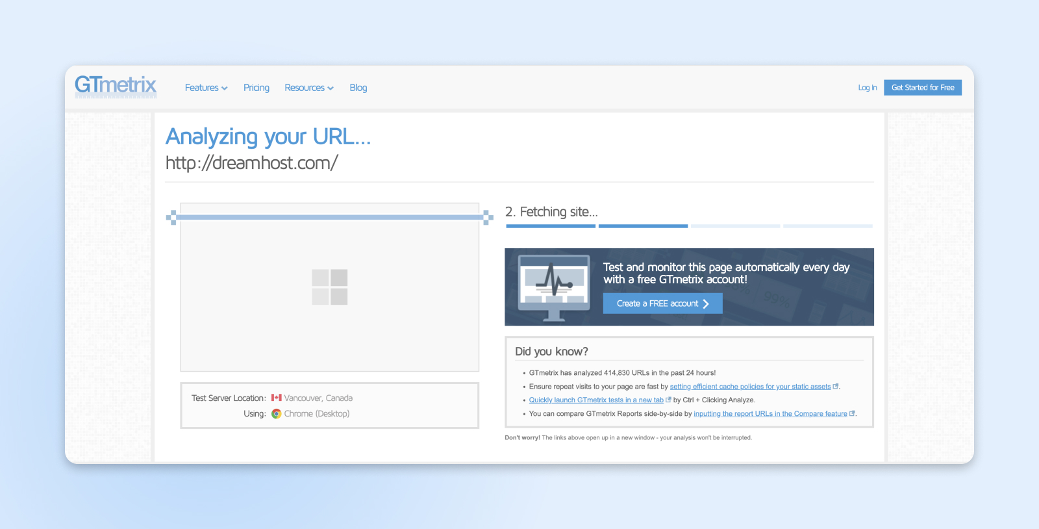Click the http://dreamhost.com/ URL text
Image resolution: width=1039 pixels, height=529 pixels.
coord(252,163)
